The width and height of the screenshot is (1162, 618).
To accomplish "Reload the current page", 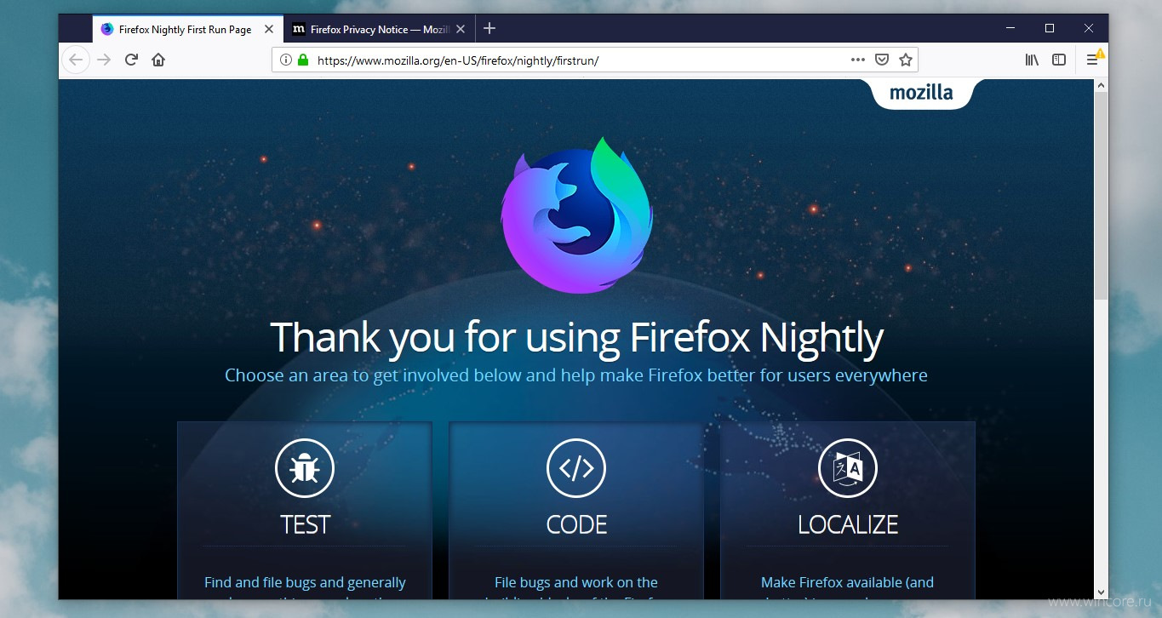I will (x=131, y=60).
